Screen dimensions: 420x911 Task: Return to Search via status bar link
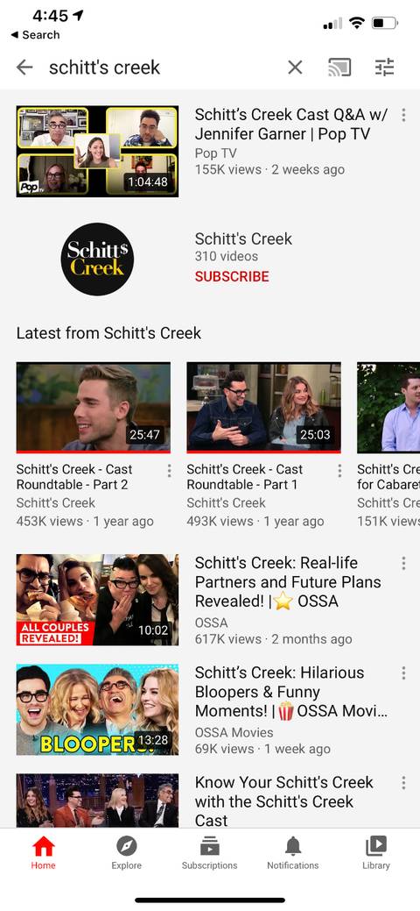pyautogui.click(x=35, y=35)
